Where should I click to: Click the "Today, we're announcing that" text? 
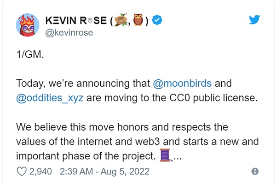(83, 84)
